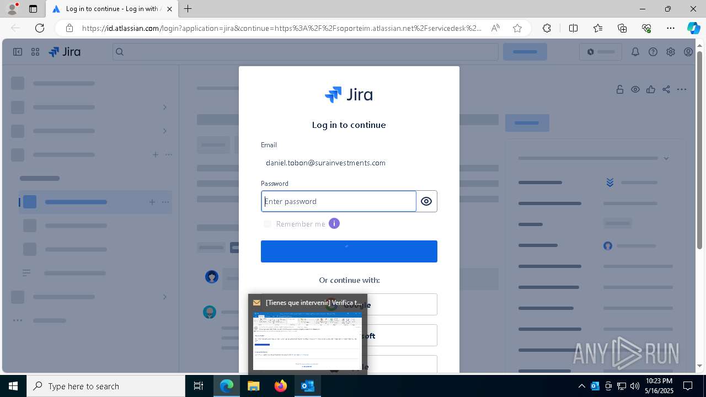Click the blue login submit button
The height and width of the screenshot is (397, 706).
click(349, 251)
